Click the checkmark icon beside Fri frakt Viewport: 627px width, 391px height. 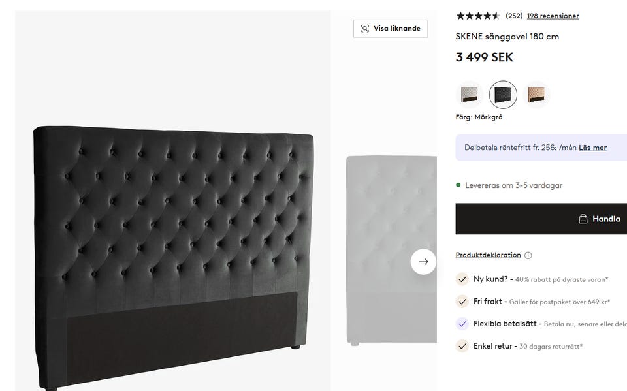(x=462, y=302)
